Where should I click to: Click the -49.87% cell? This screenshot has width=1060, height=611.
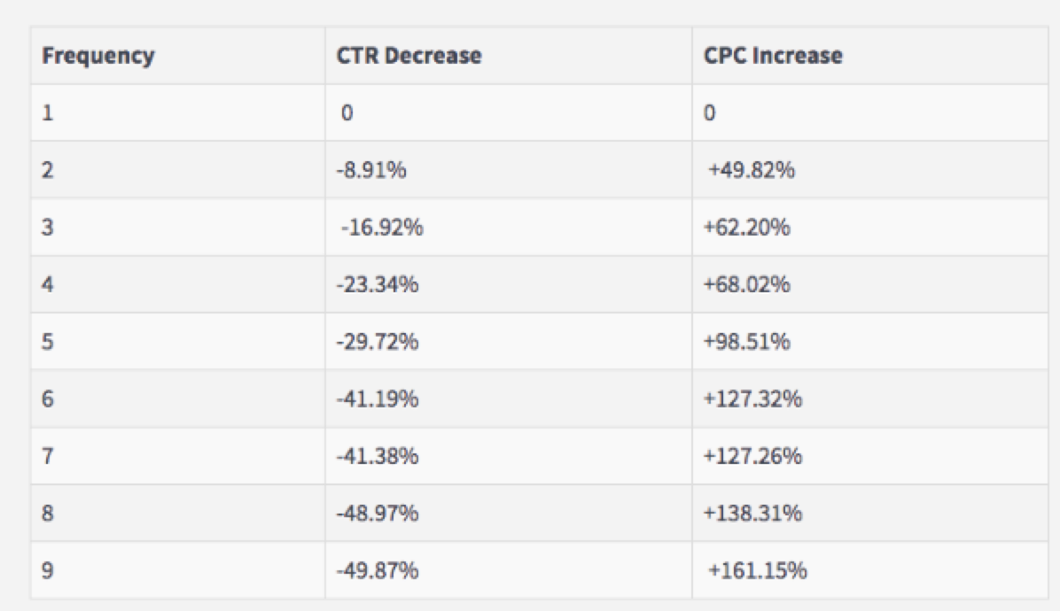[378, 571]
